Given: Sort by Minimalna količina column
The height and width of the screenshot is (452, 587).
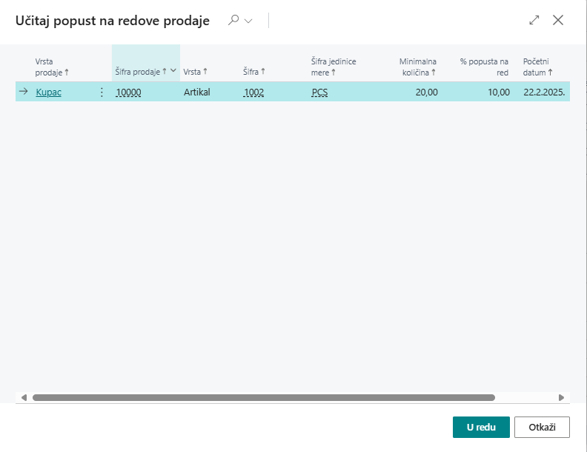Looking at the screenshot, I should point(417,67).
